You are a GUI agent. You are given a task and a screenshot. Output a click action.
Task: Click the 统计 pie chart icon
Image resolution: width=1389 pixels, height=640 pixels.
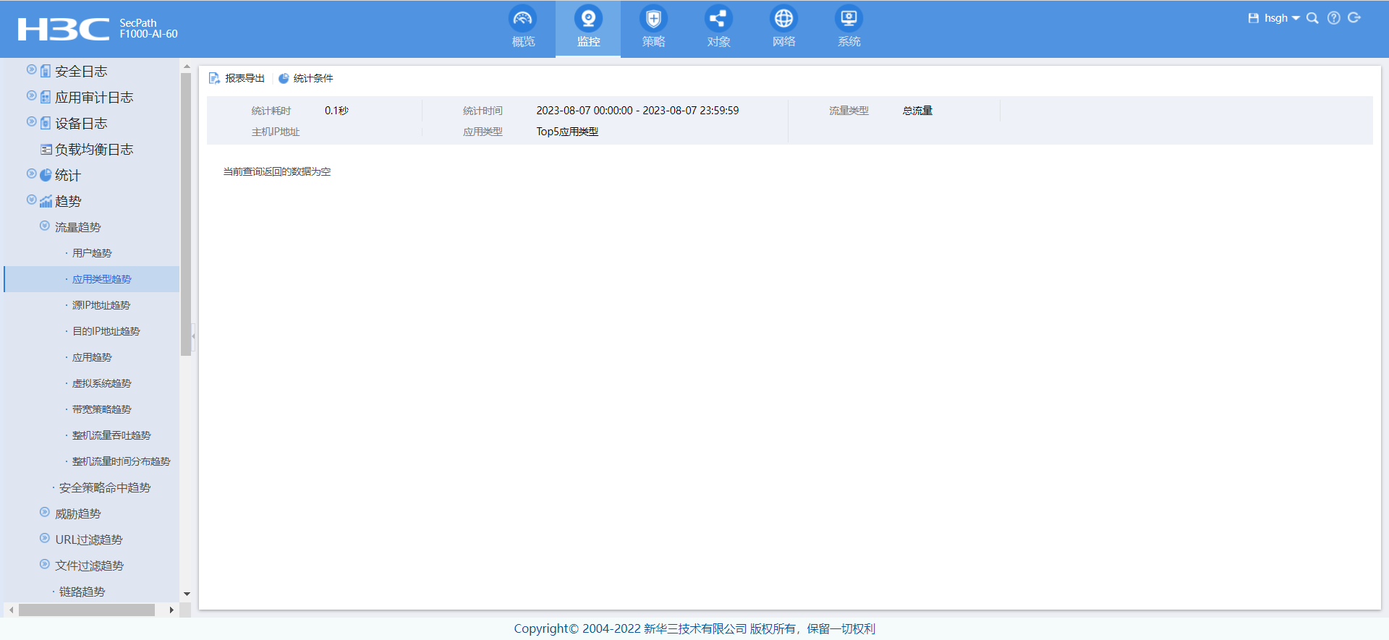46,175
